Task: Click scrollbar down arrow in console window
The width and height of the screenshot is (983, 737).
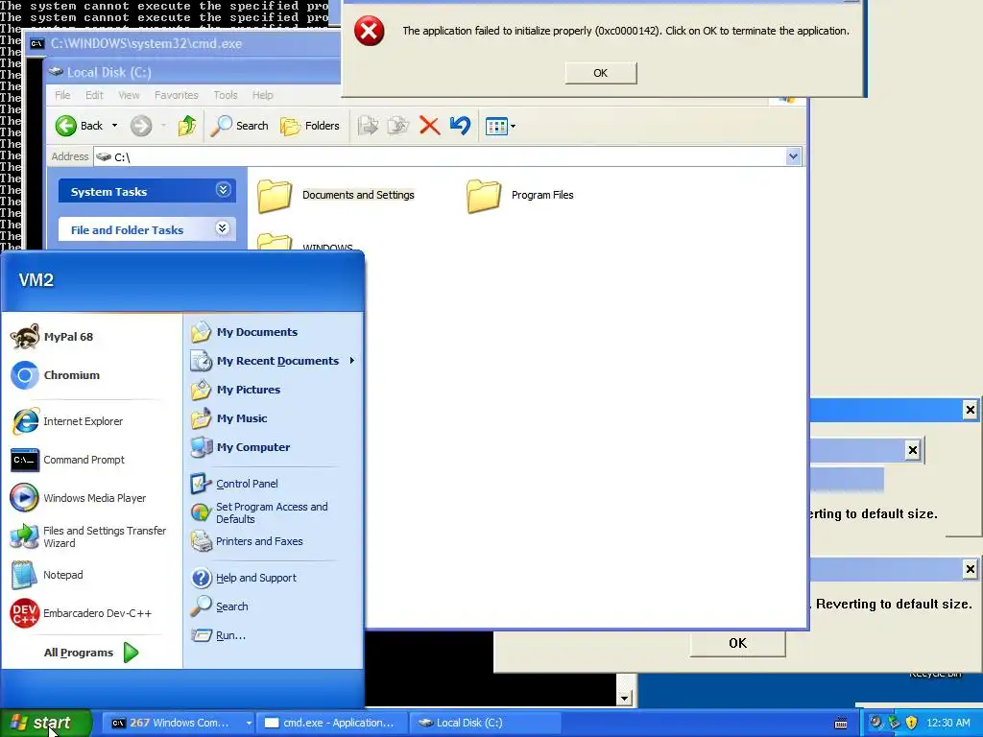Action: coord(624,699)
